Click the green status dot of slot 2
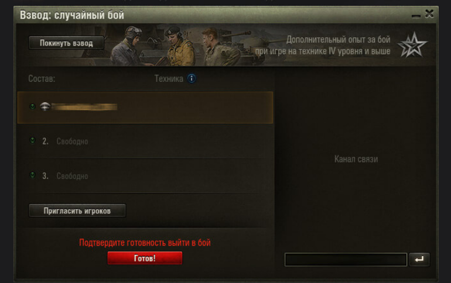451x283 pixels. 32,140
